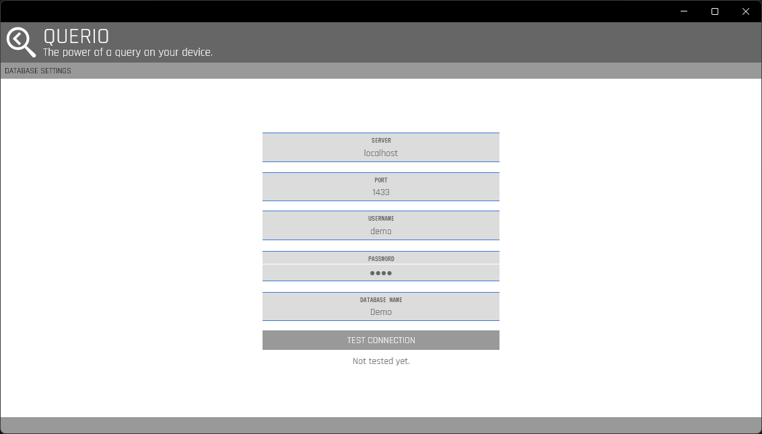The width and height of the screenshot is (762, 434).
Task: Click the PASSWORD field label
Action: coord(381,258)
